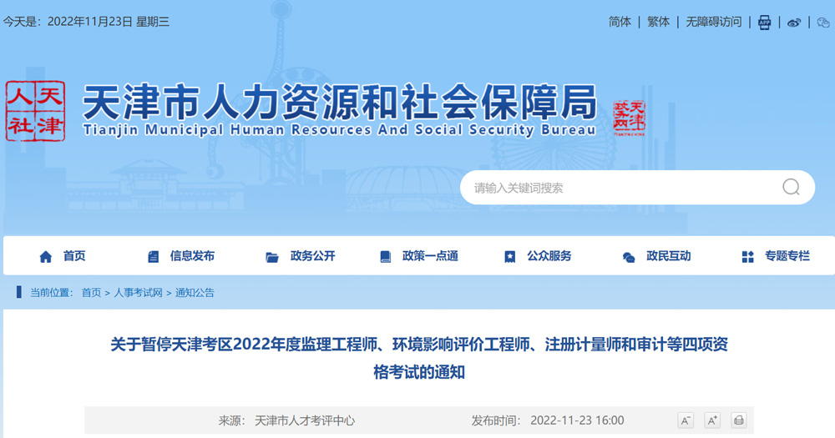Print the article using printer icon

(x=739, y=420)
